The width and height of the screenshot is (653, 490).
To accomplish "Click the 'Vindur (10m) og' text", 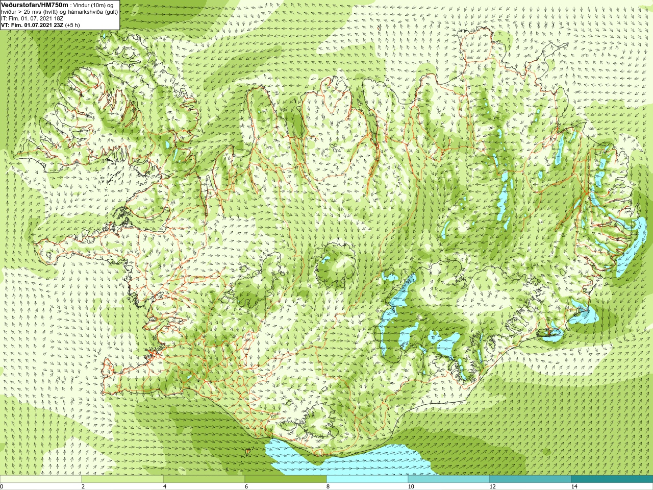I will (93, 5).
